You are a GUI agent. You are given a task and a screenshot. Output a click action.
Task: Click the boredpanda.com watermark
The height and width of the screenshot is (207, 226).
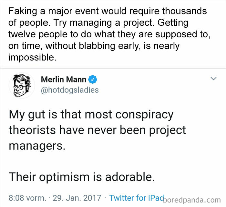[x=192, y=200]
